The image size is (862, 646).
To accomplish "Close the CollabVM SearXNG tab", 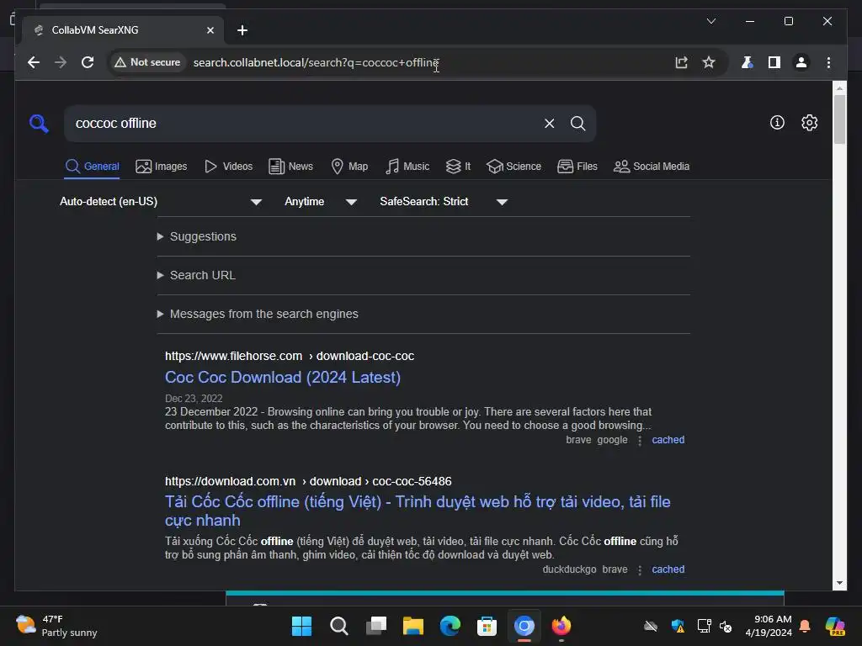I will pos(210,30).
